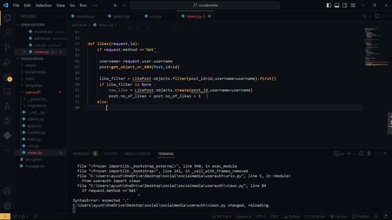Expand the migrations folder
This screenshot has height=220, width=392.
point(37,106)
